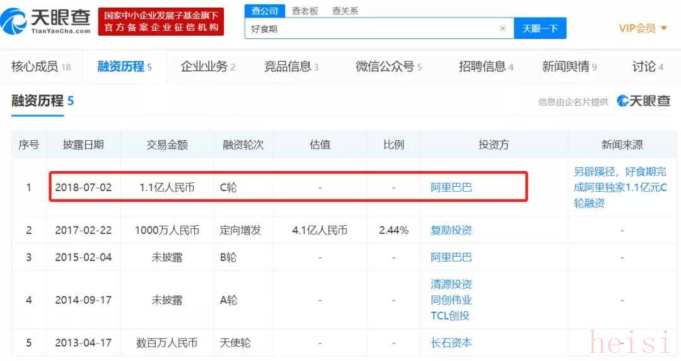Open the 微信公众号 section tab

click(388, 66)
